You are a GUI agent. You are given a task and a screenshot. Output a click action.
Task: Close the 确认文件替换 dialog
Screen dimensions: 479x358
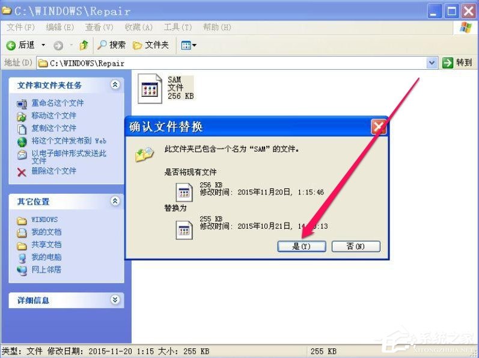click(379, 126)
